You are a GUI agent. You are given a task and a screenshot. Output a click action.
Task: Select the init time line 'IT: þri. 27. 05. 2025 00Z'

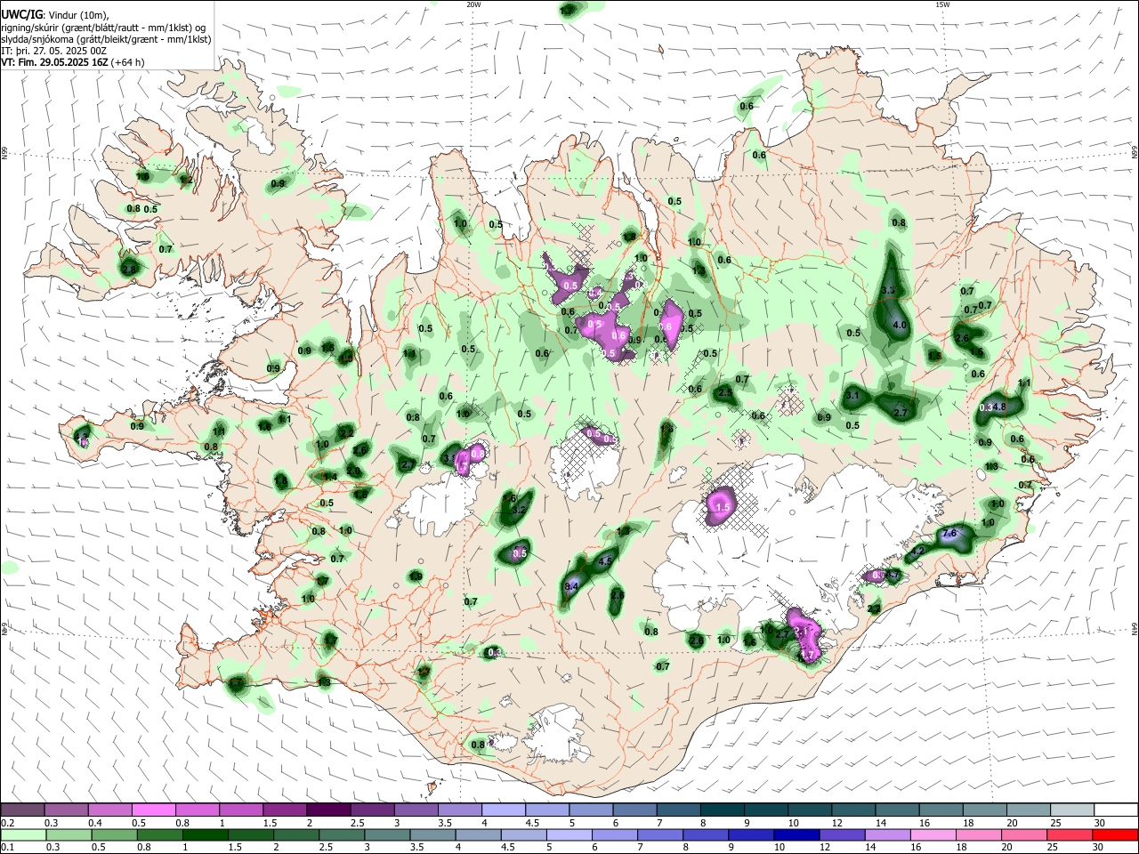click(x=55, y=51)
